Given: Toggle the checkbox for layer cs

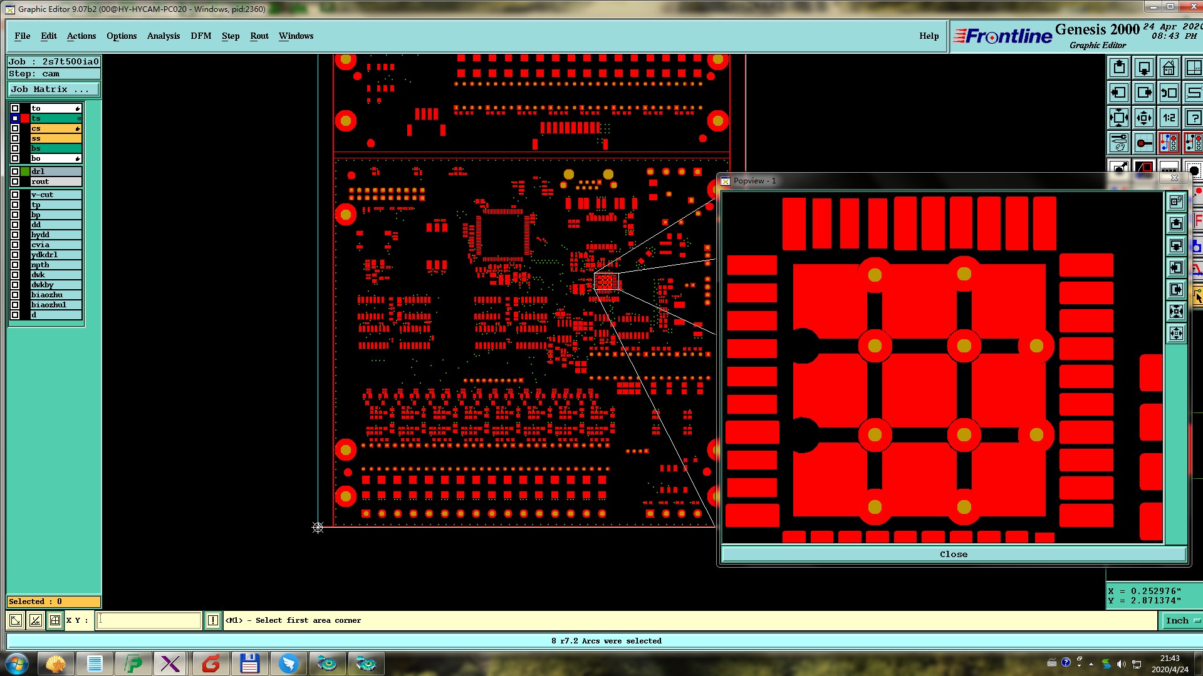Looking at the screenshot, I should (x=15, y=128).
